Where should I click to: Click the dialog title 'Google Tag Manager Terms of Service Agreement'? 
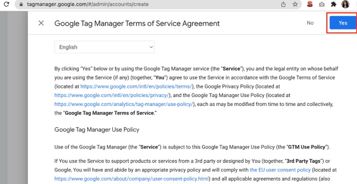tap(137, 23)
